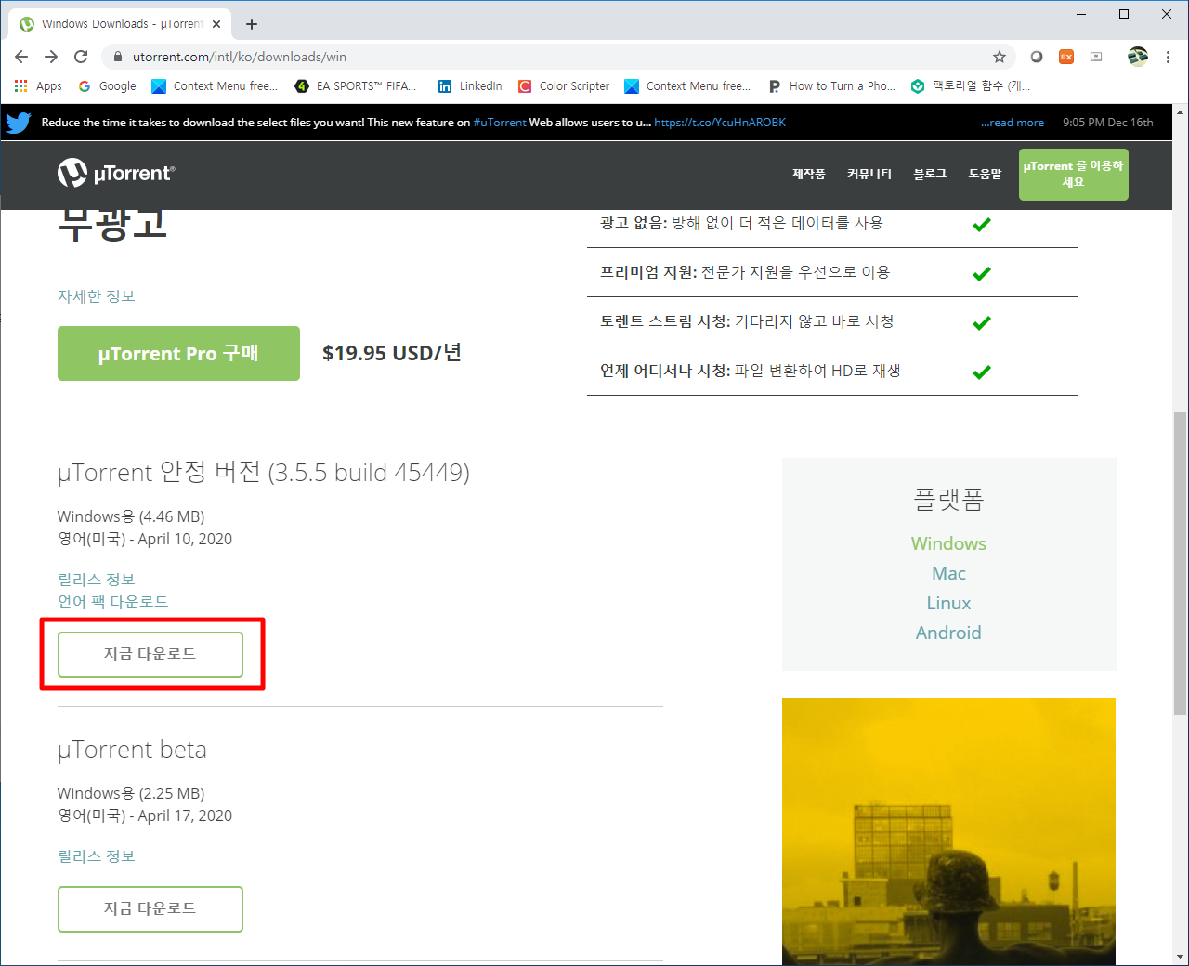
Task: Open the EA SPORTS FIFA bookmark
Action: pyautogui.click(x=356, y=86)
